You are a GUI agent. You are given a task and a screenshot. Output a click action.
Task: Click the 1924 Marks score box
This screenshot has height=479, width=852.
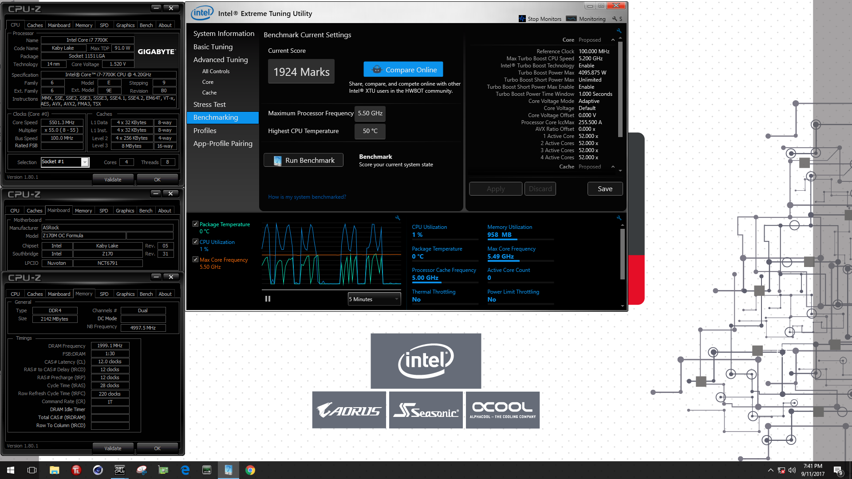click(x=301, y=72)
